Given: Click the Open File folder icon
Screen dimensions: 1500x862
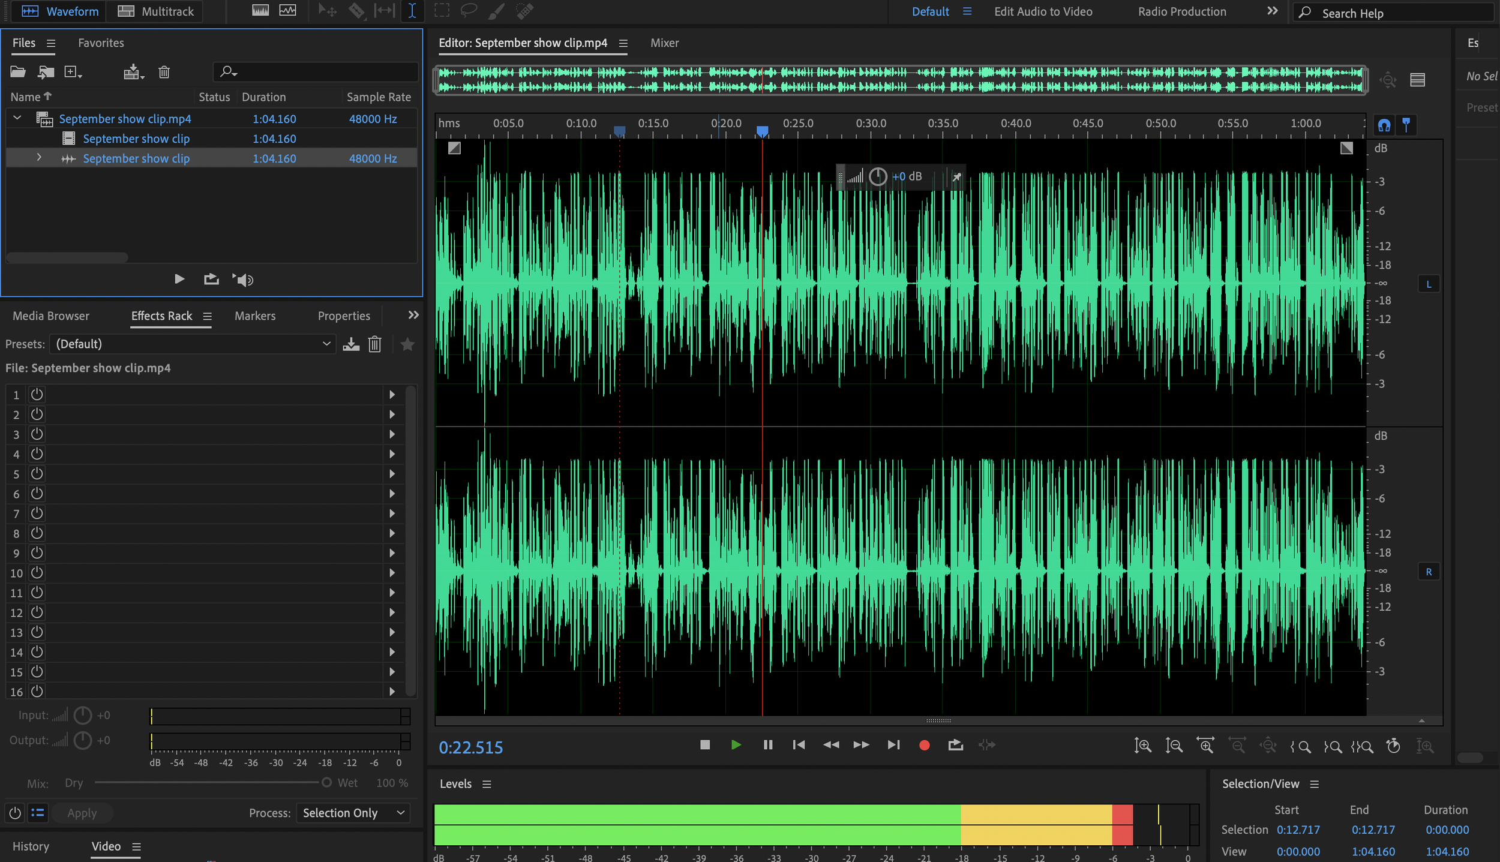Looking at the screenshot, I should [18, 72].
